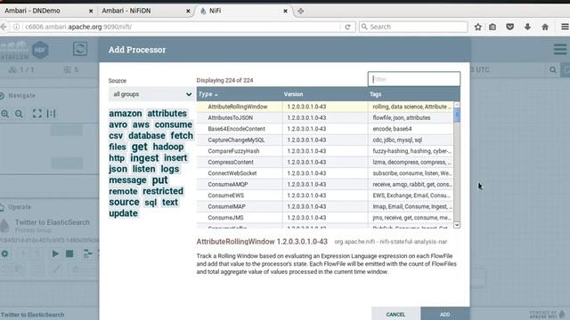
Task: Choose the sql tag
Action: click(x=151, y=203)
